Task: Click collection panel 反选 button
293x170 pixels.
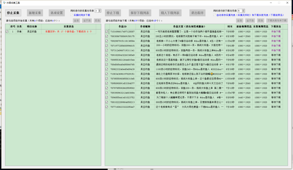Action: pyautogui.click(x=97, y=21)
